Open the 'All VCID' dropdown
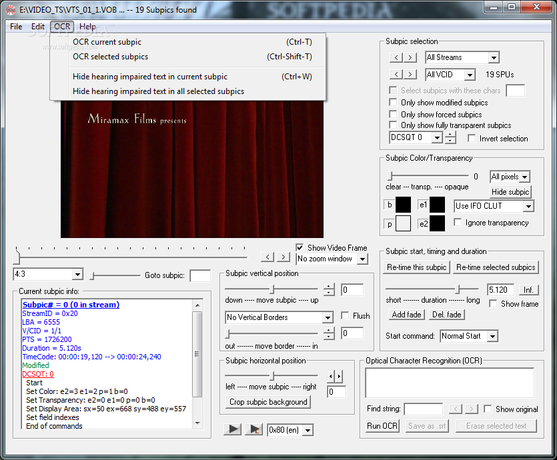 470,75
